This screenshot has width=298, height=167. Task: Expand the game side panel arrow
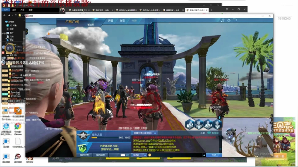27,31
